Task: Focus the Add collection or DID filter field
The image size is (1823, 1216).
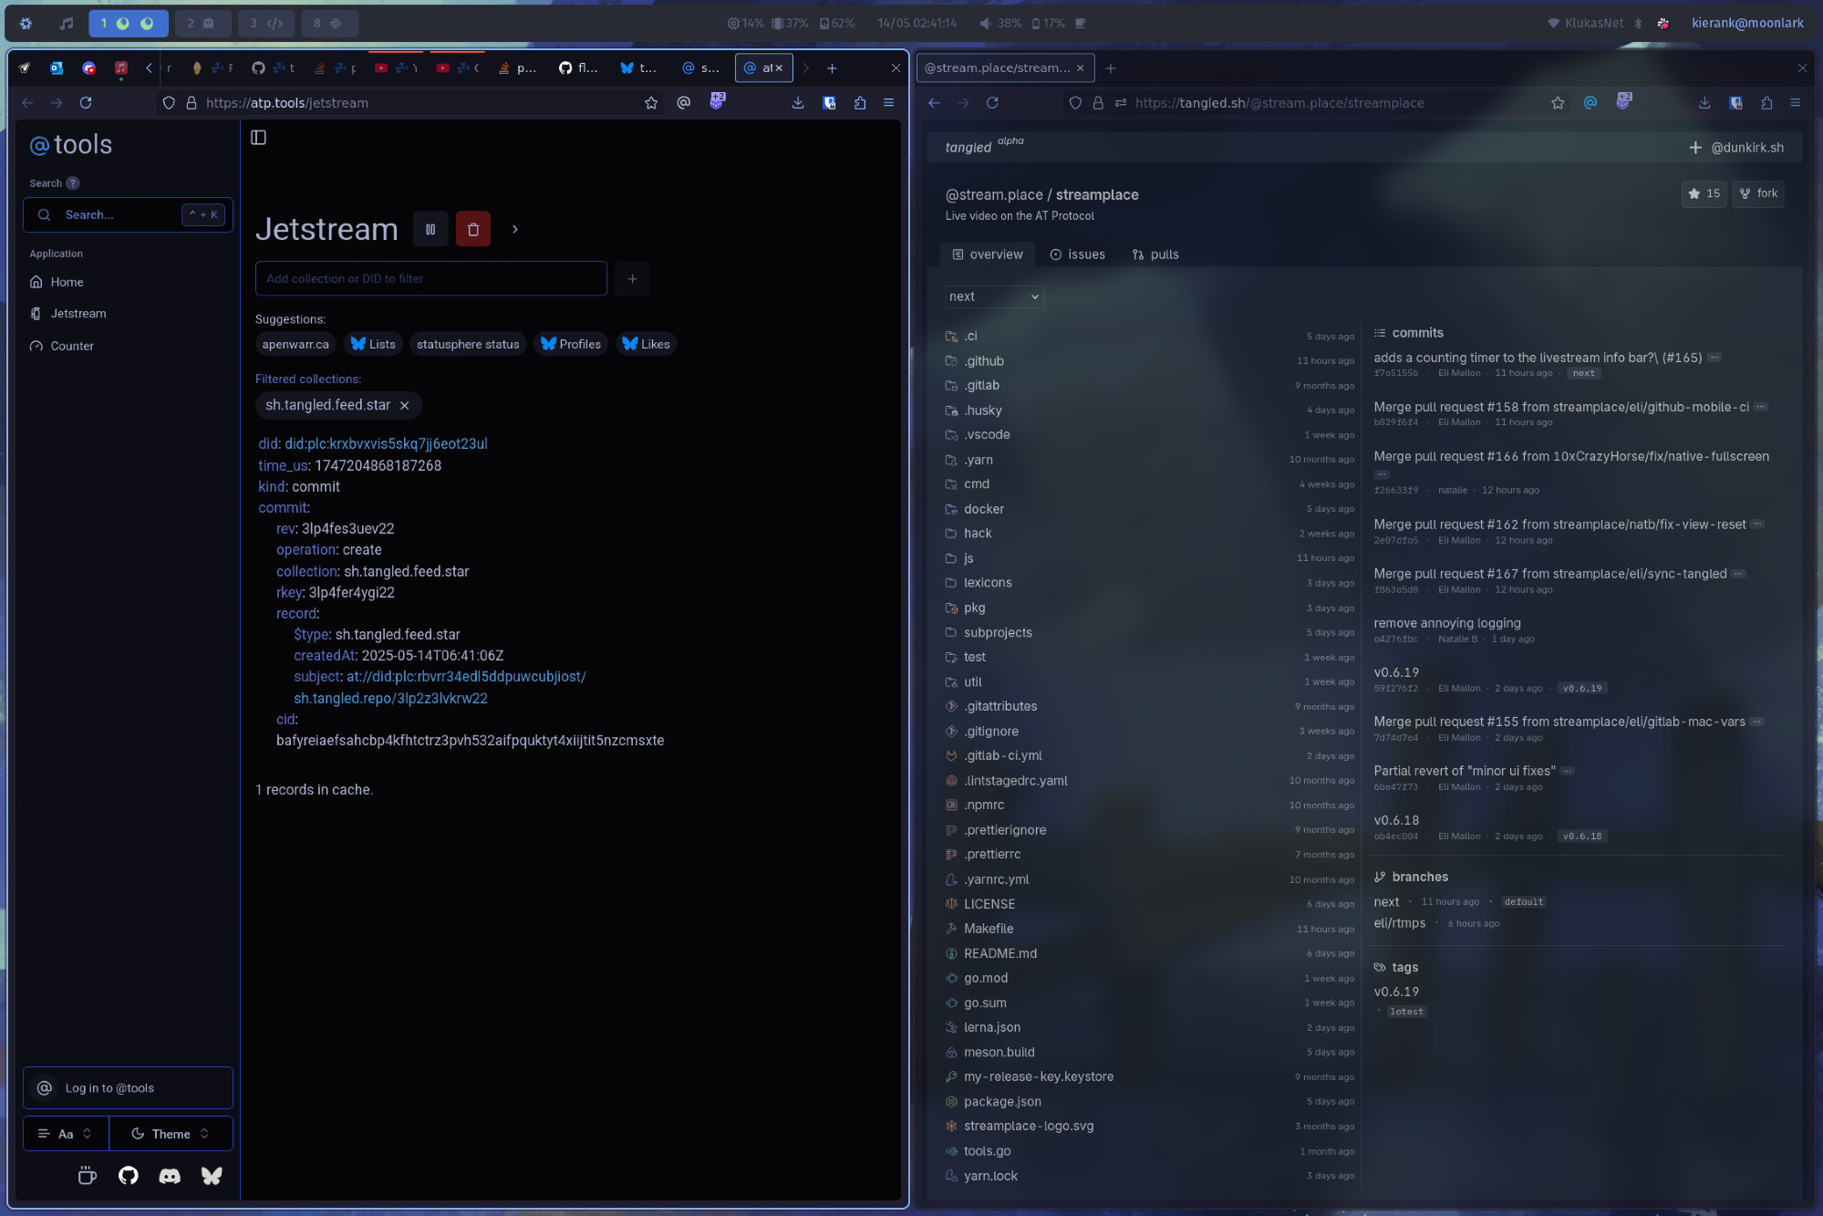Action: tap(431, 278)
